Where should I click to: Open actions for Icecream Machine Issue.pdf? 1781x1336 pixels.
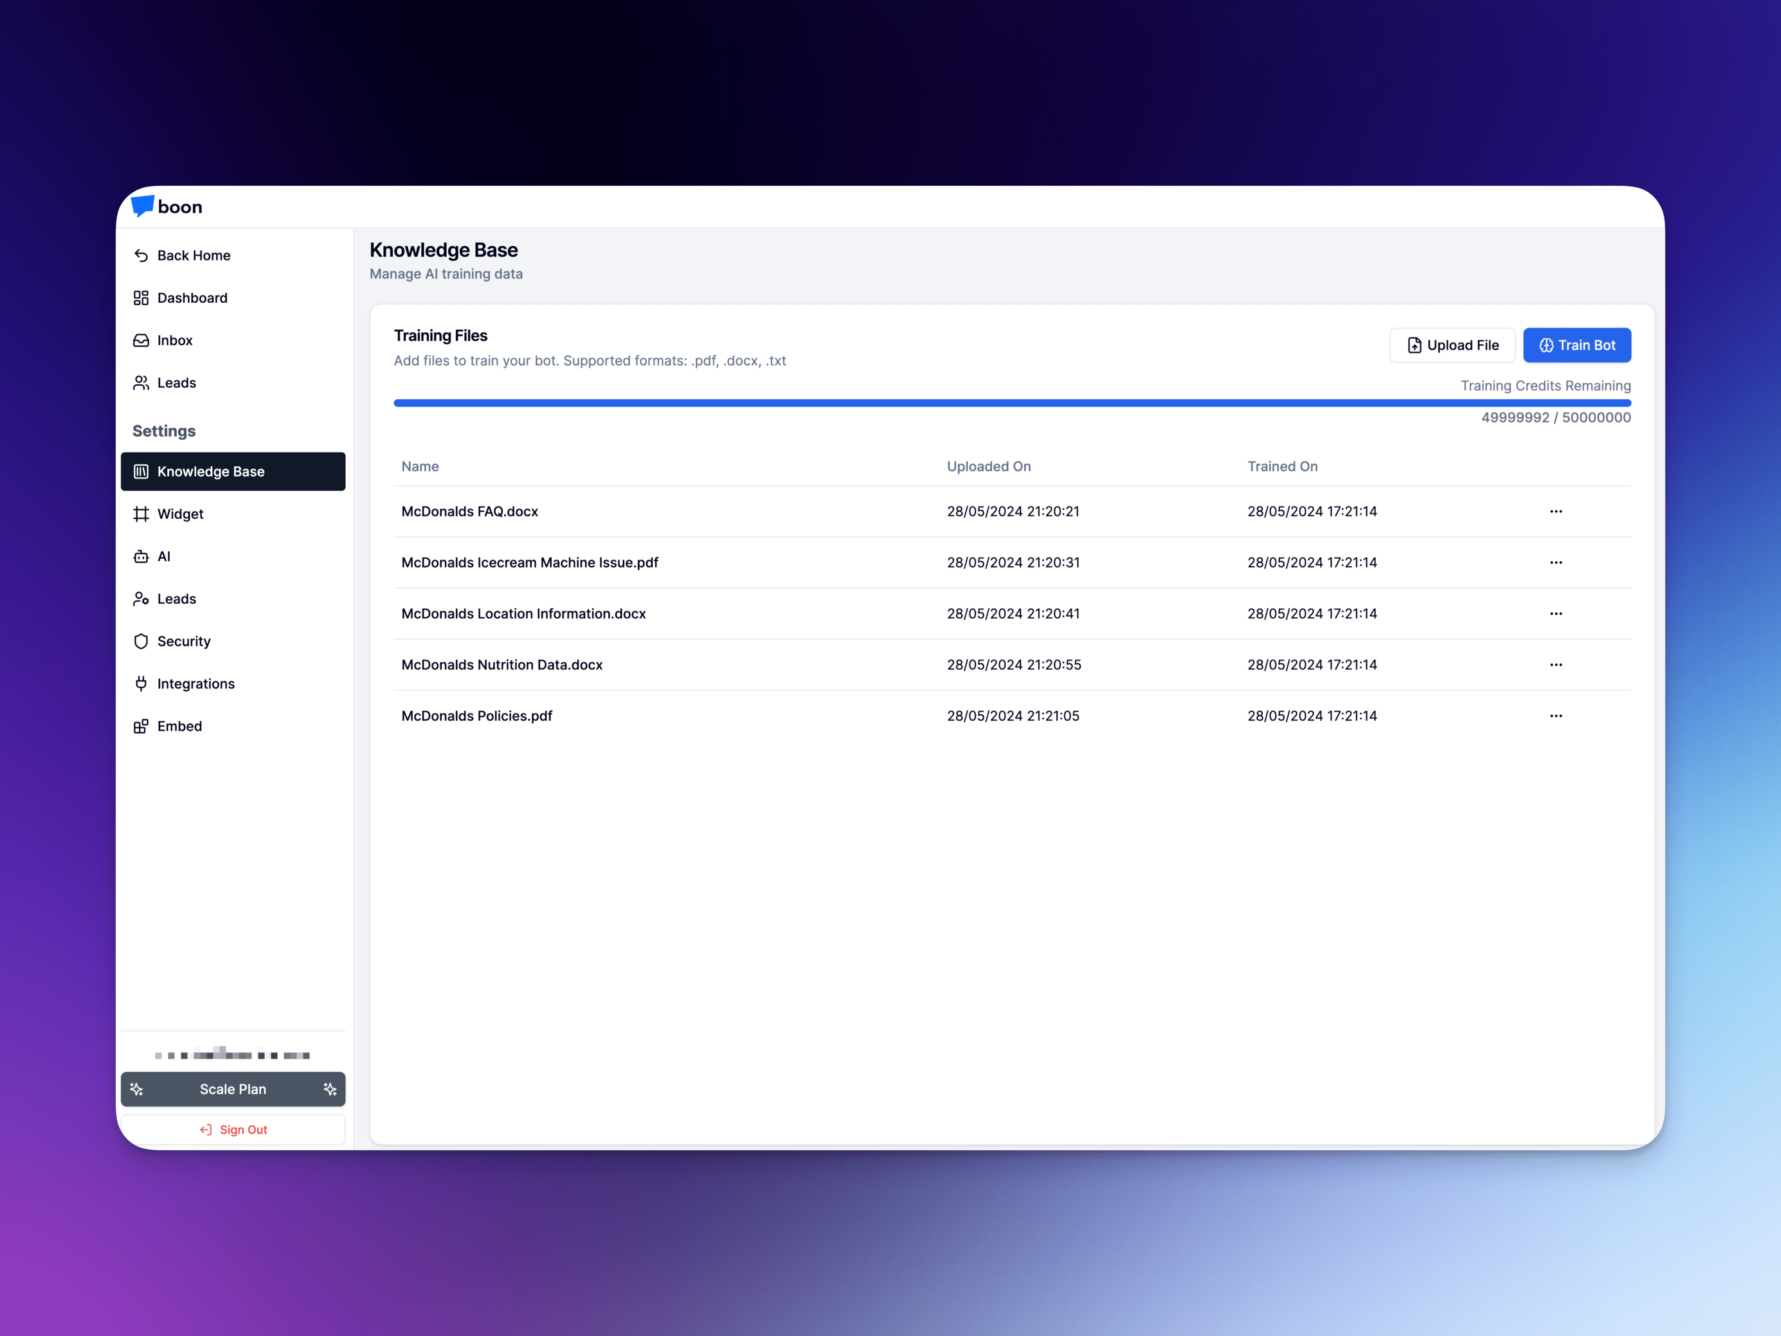click(x=1555, y=562)
